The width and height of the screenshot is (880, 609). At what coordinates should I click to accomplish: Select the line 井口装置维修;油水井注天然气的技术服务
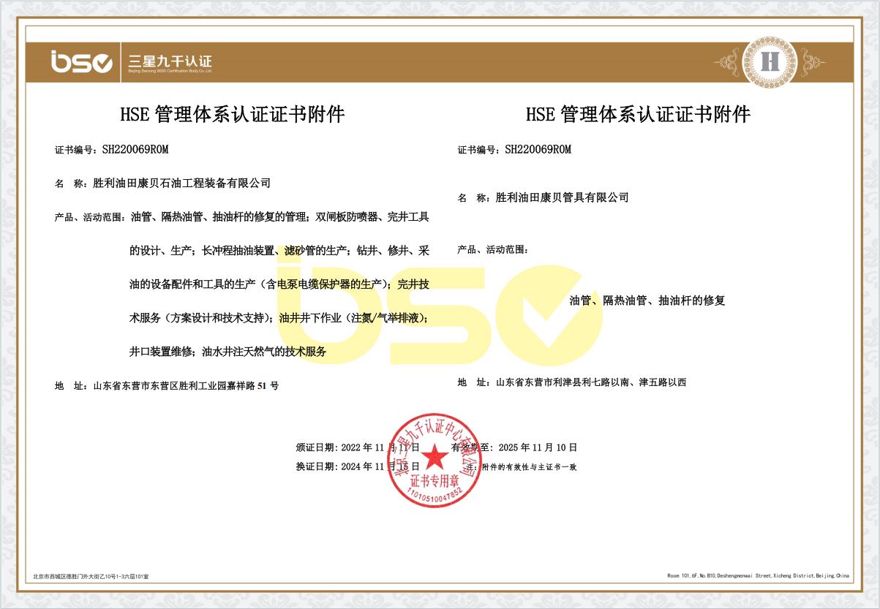coord(227,352)
